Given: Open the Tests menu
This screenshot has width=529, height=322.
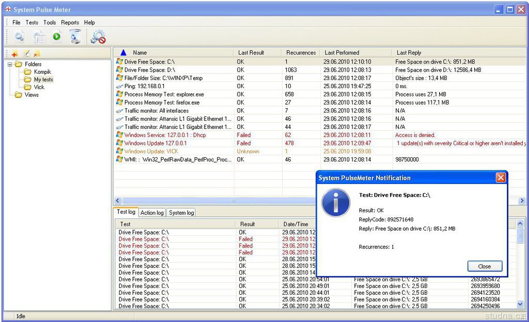Looking at the screenshot, I should (32, 23).
